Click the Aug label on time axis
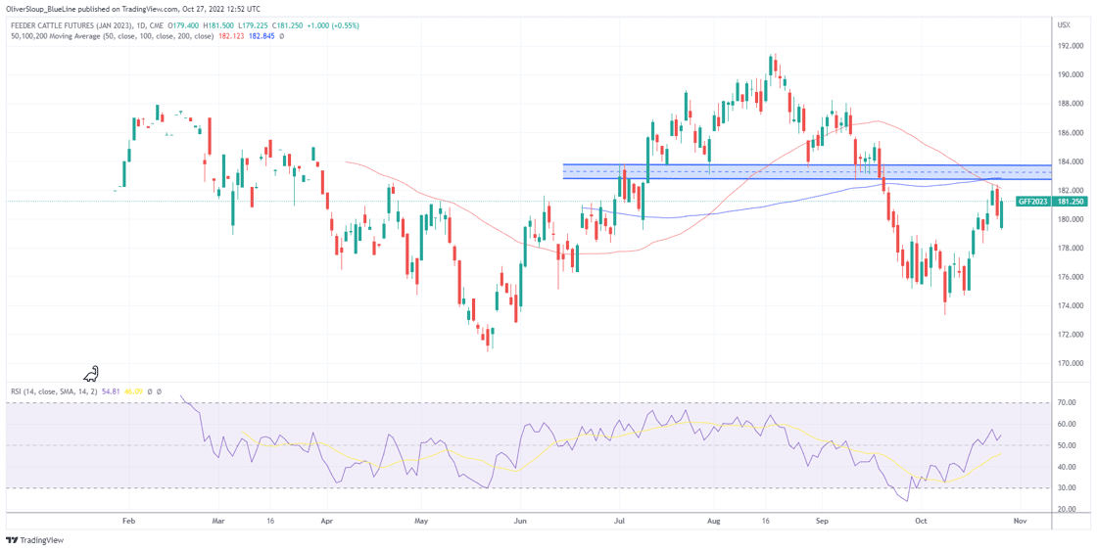The width and height of the screenshot is (1097, 551). coord(714,522)
